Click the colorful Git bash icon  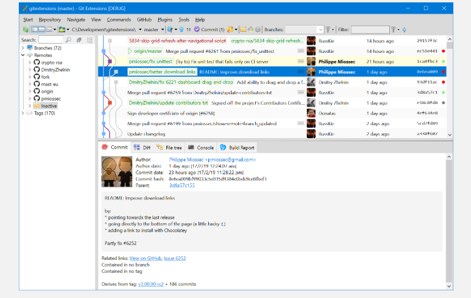(250, 29)
